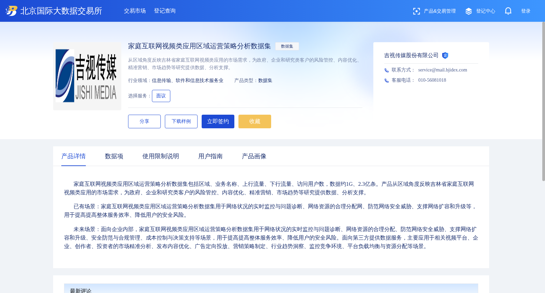Click the industry value 信息传输、软件和信息技术服务业
545x293 pixels.
pyautogui.click(x=188, y=81)
